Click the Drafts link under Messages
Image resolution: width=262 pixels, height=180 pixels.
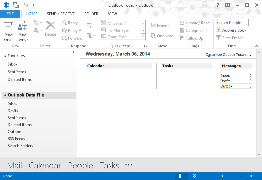[x=225, y=81]
